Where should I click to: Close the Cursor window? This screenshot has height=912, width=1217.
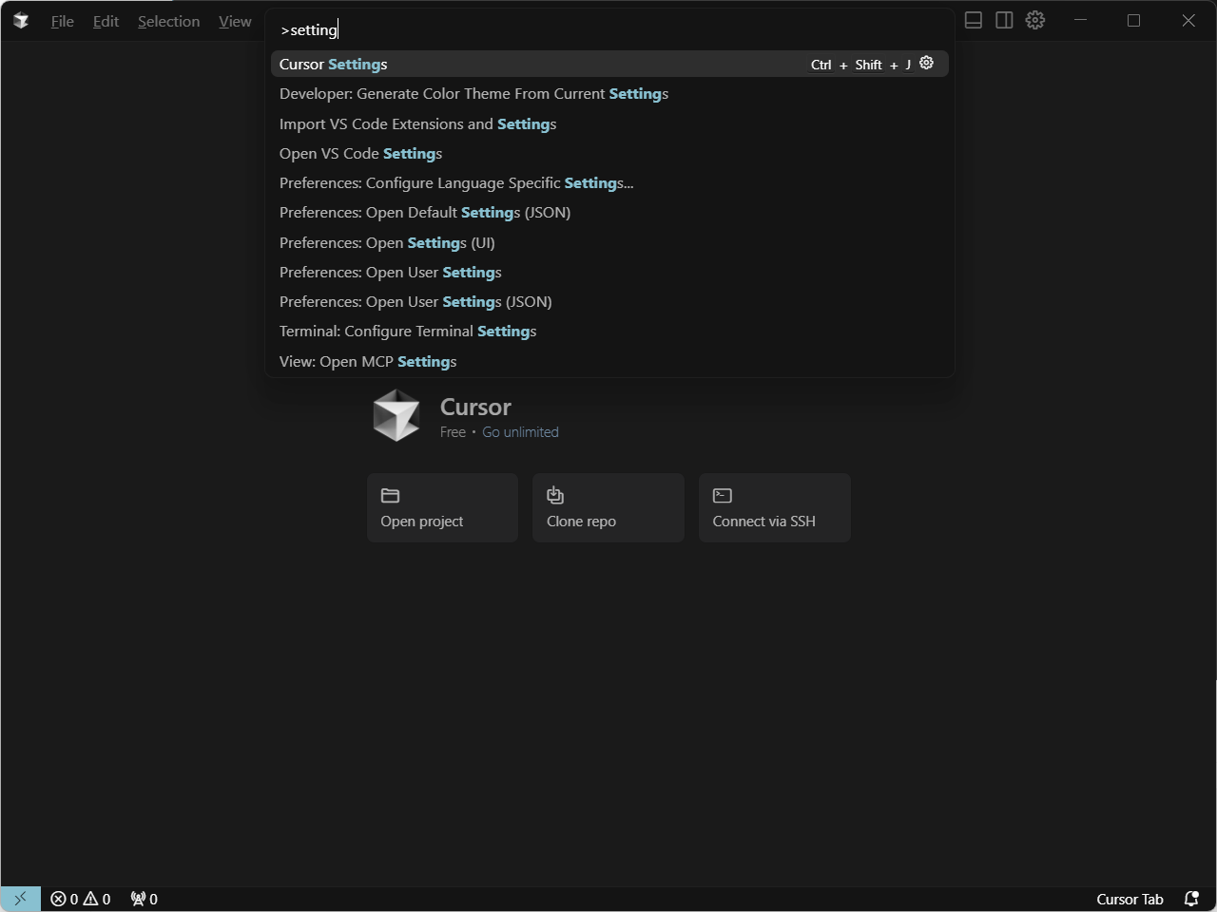click(x=1188, y=20)
